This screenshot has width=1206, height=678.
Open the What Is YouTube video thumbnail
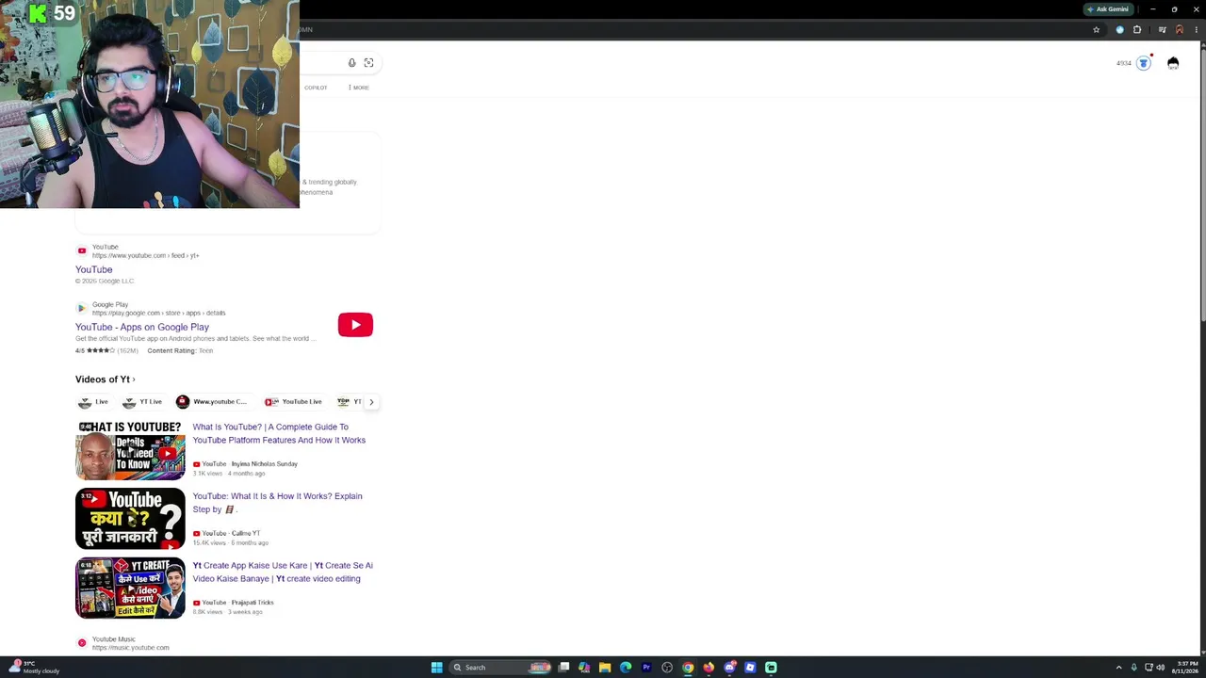click(x=130, y=450)
